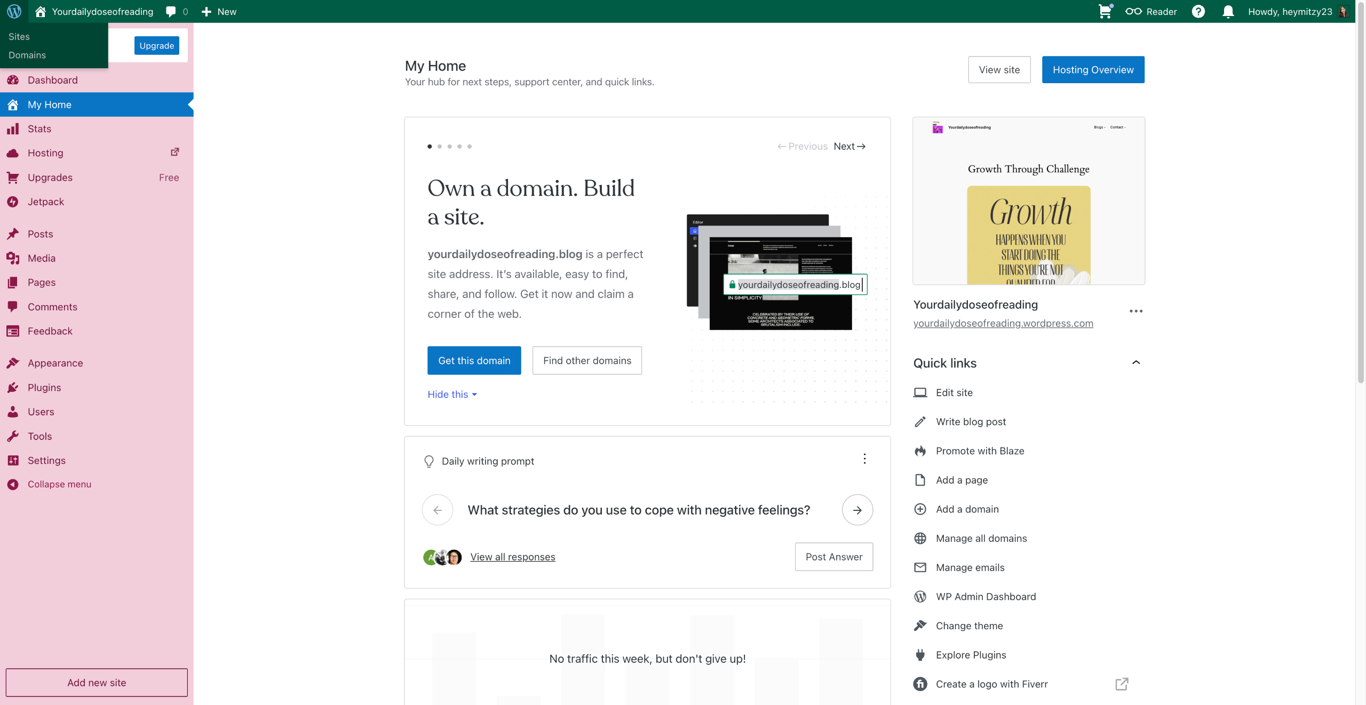
Task: Expand the Hide this dropdown
Action: point(452,394)
